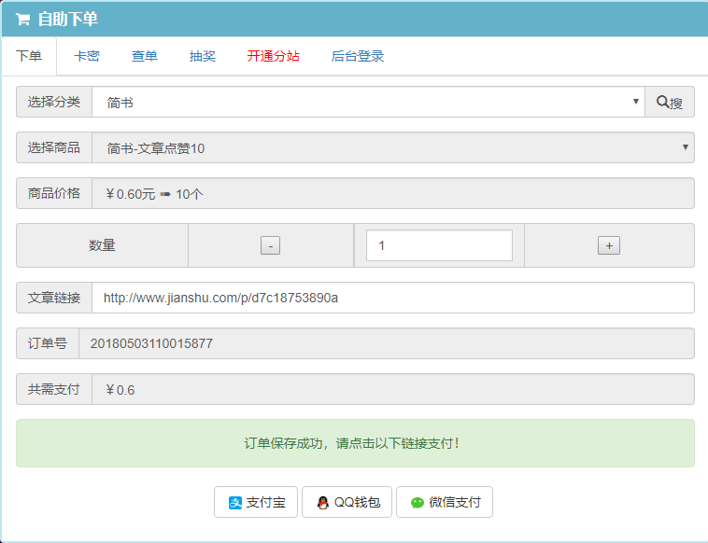
Task: Click the green WeChat icon
Action: [x=418, y=502]
